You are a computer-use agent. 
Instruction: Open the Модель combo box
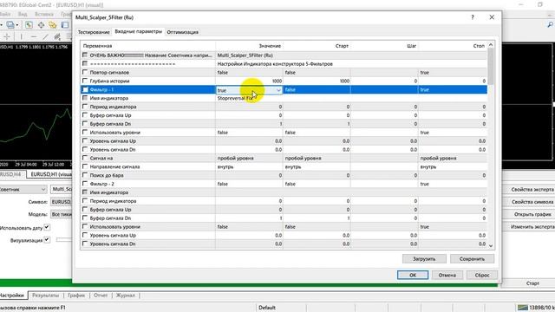tap(62, 214)
